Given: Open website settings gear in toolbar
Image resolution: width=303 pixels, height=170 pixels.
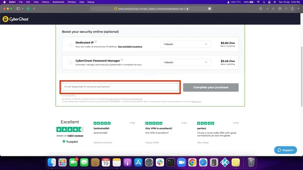Looking at the screenshot, I should point(280,8).
